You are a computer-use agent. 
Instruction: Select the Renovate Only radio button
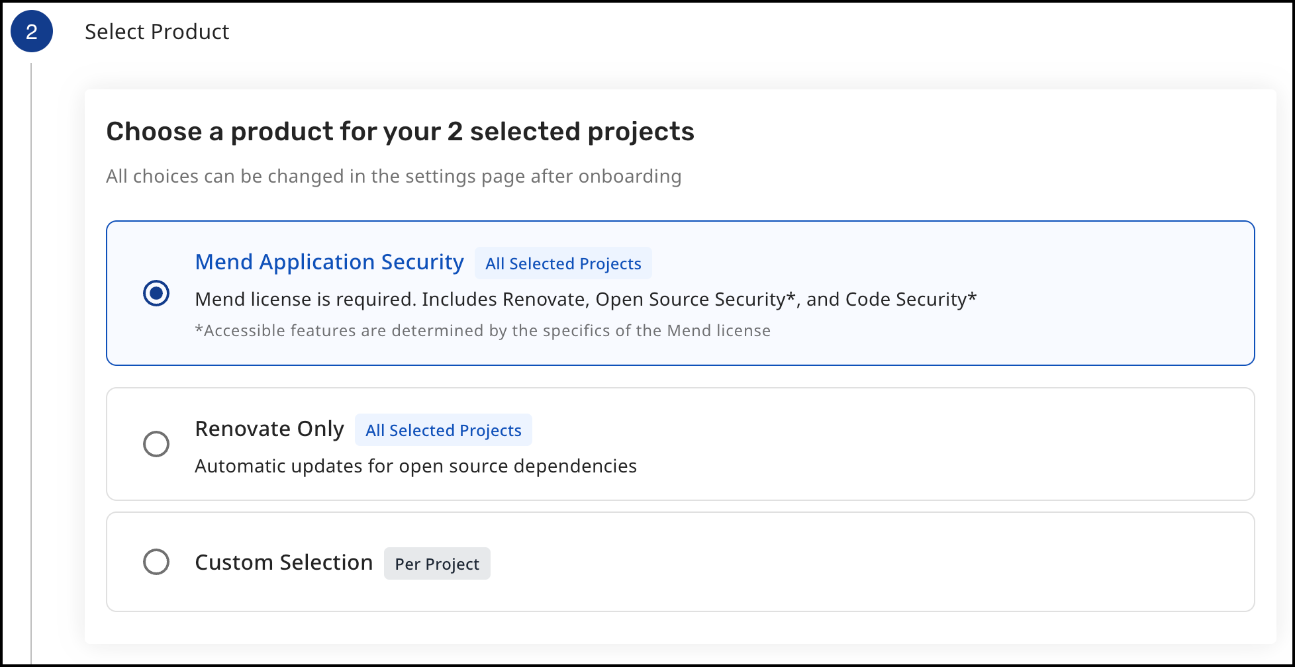pyautogui.click(x=156, y=444)
